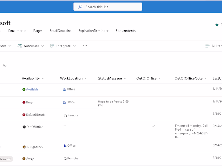Viewport: 222px width, 166px height.
Task: Click the OutOfOffice checkmark in fourth row
Action: click(153, 126)
